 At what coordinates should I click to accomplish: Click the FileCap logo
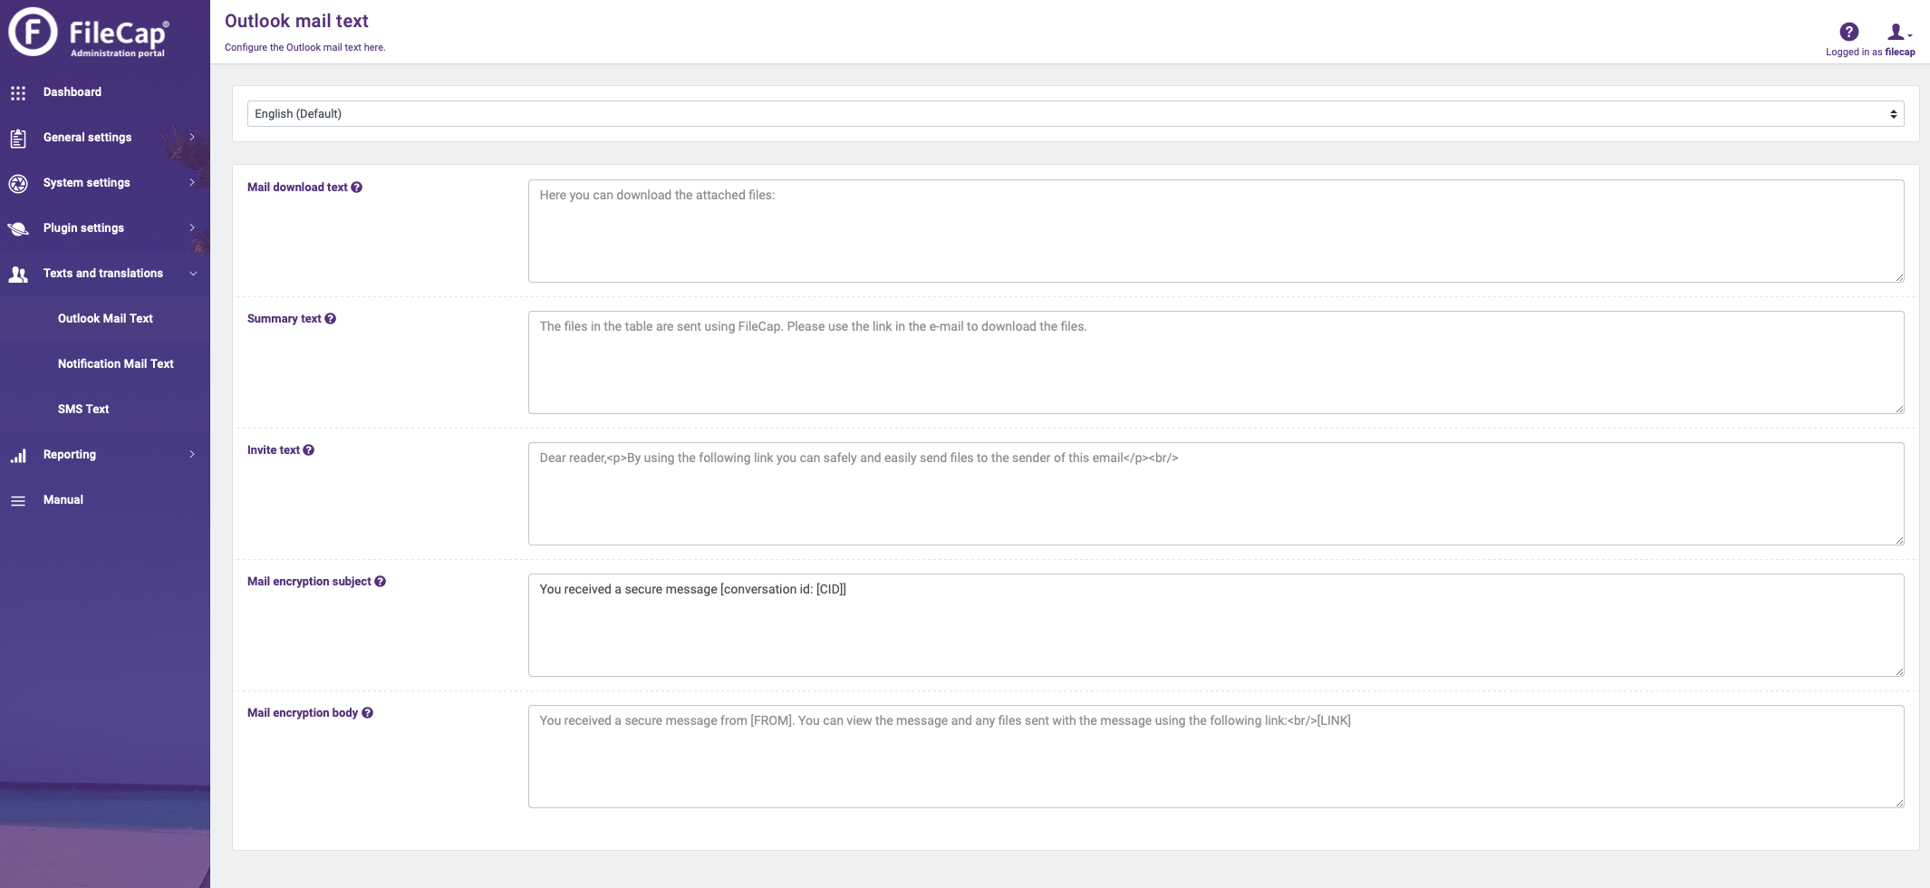[x=91, y=34]
